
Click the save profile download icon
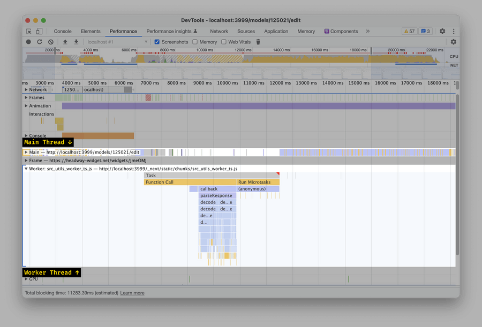click(x=76, y=42)
